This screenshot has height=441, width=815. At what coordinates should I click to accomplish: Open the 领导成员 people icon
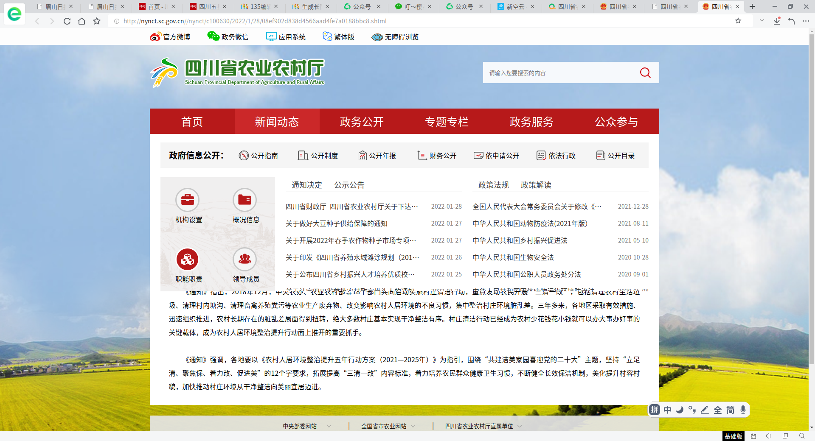[x=244, y=259]
